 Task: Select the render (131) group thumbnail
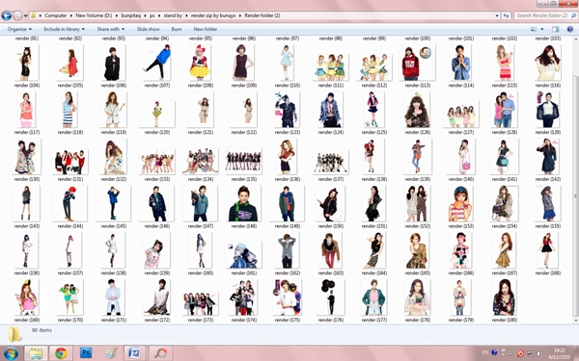pyautogui.click(x=70, y=162)
